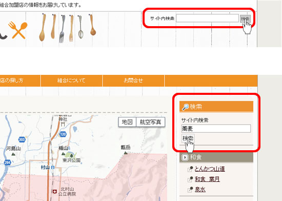282x201 pixels.
Task: Click the sidebar search field containing 蕎麦
Action: 216,129
